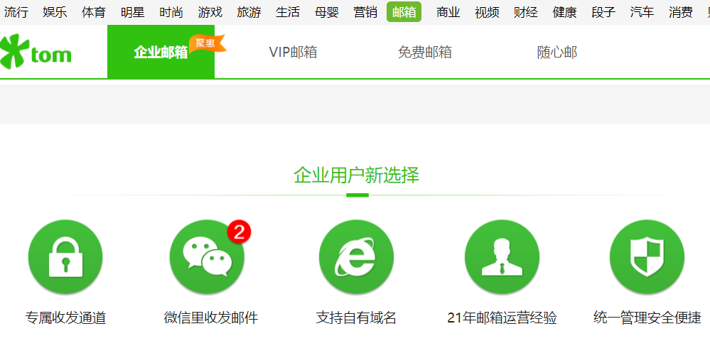The height and width of the screenshot is (363, 710).
Task: Go to the 时尚 channel
Action: tap(171, 12)
